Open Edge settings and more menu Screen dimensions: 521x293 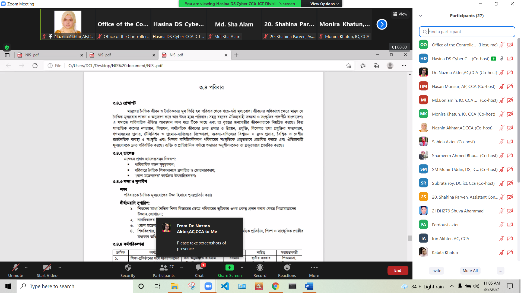click(404, 66)
